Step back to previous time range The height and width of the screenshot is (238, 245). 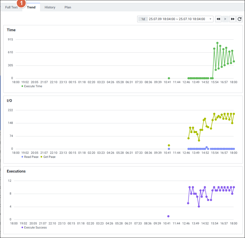(x=218, y=19)
